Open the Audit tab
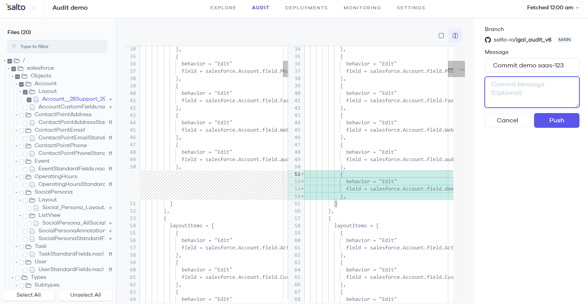 pos(260,8)
